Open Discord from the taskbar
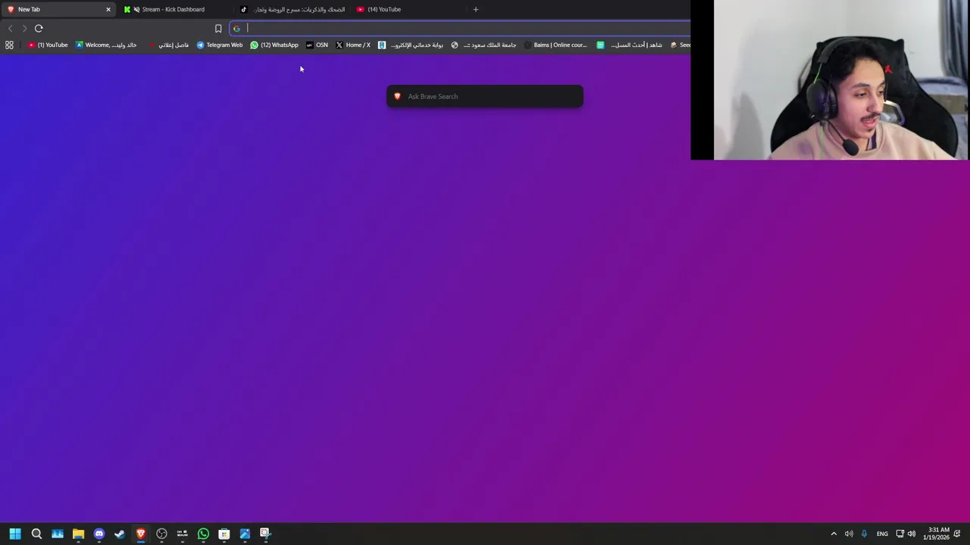970x545 pixels. coord(99,534)
